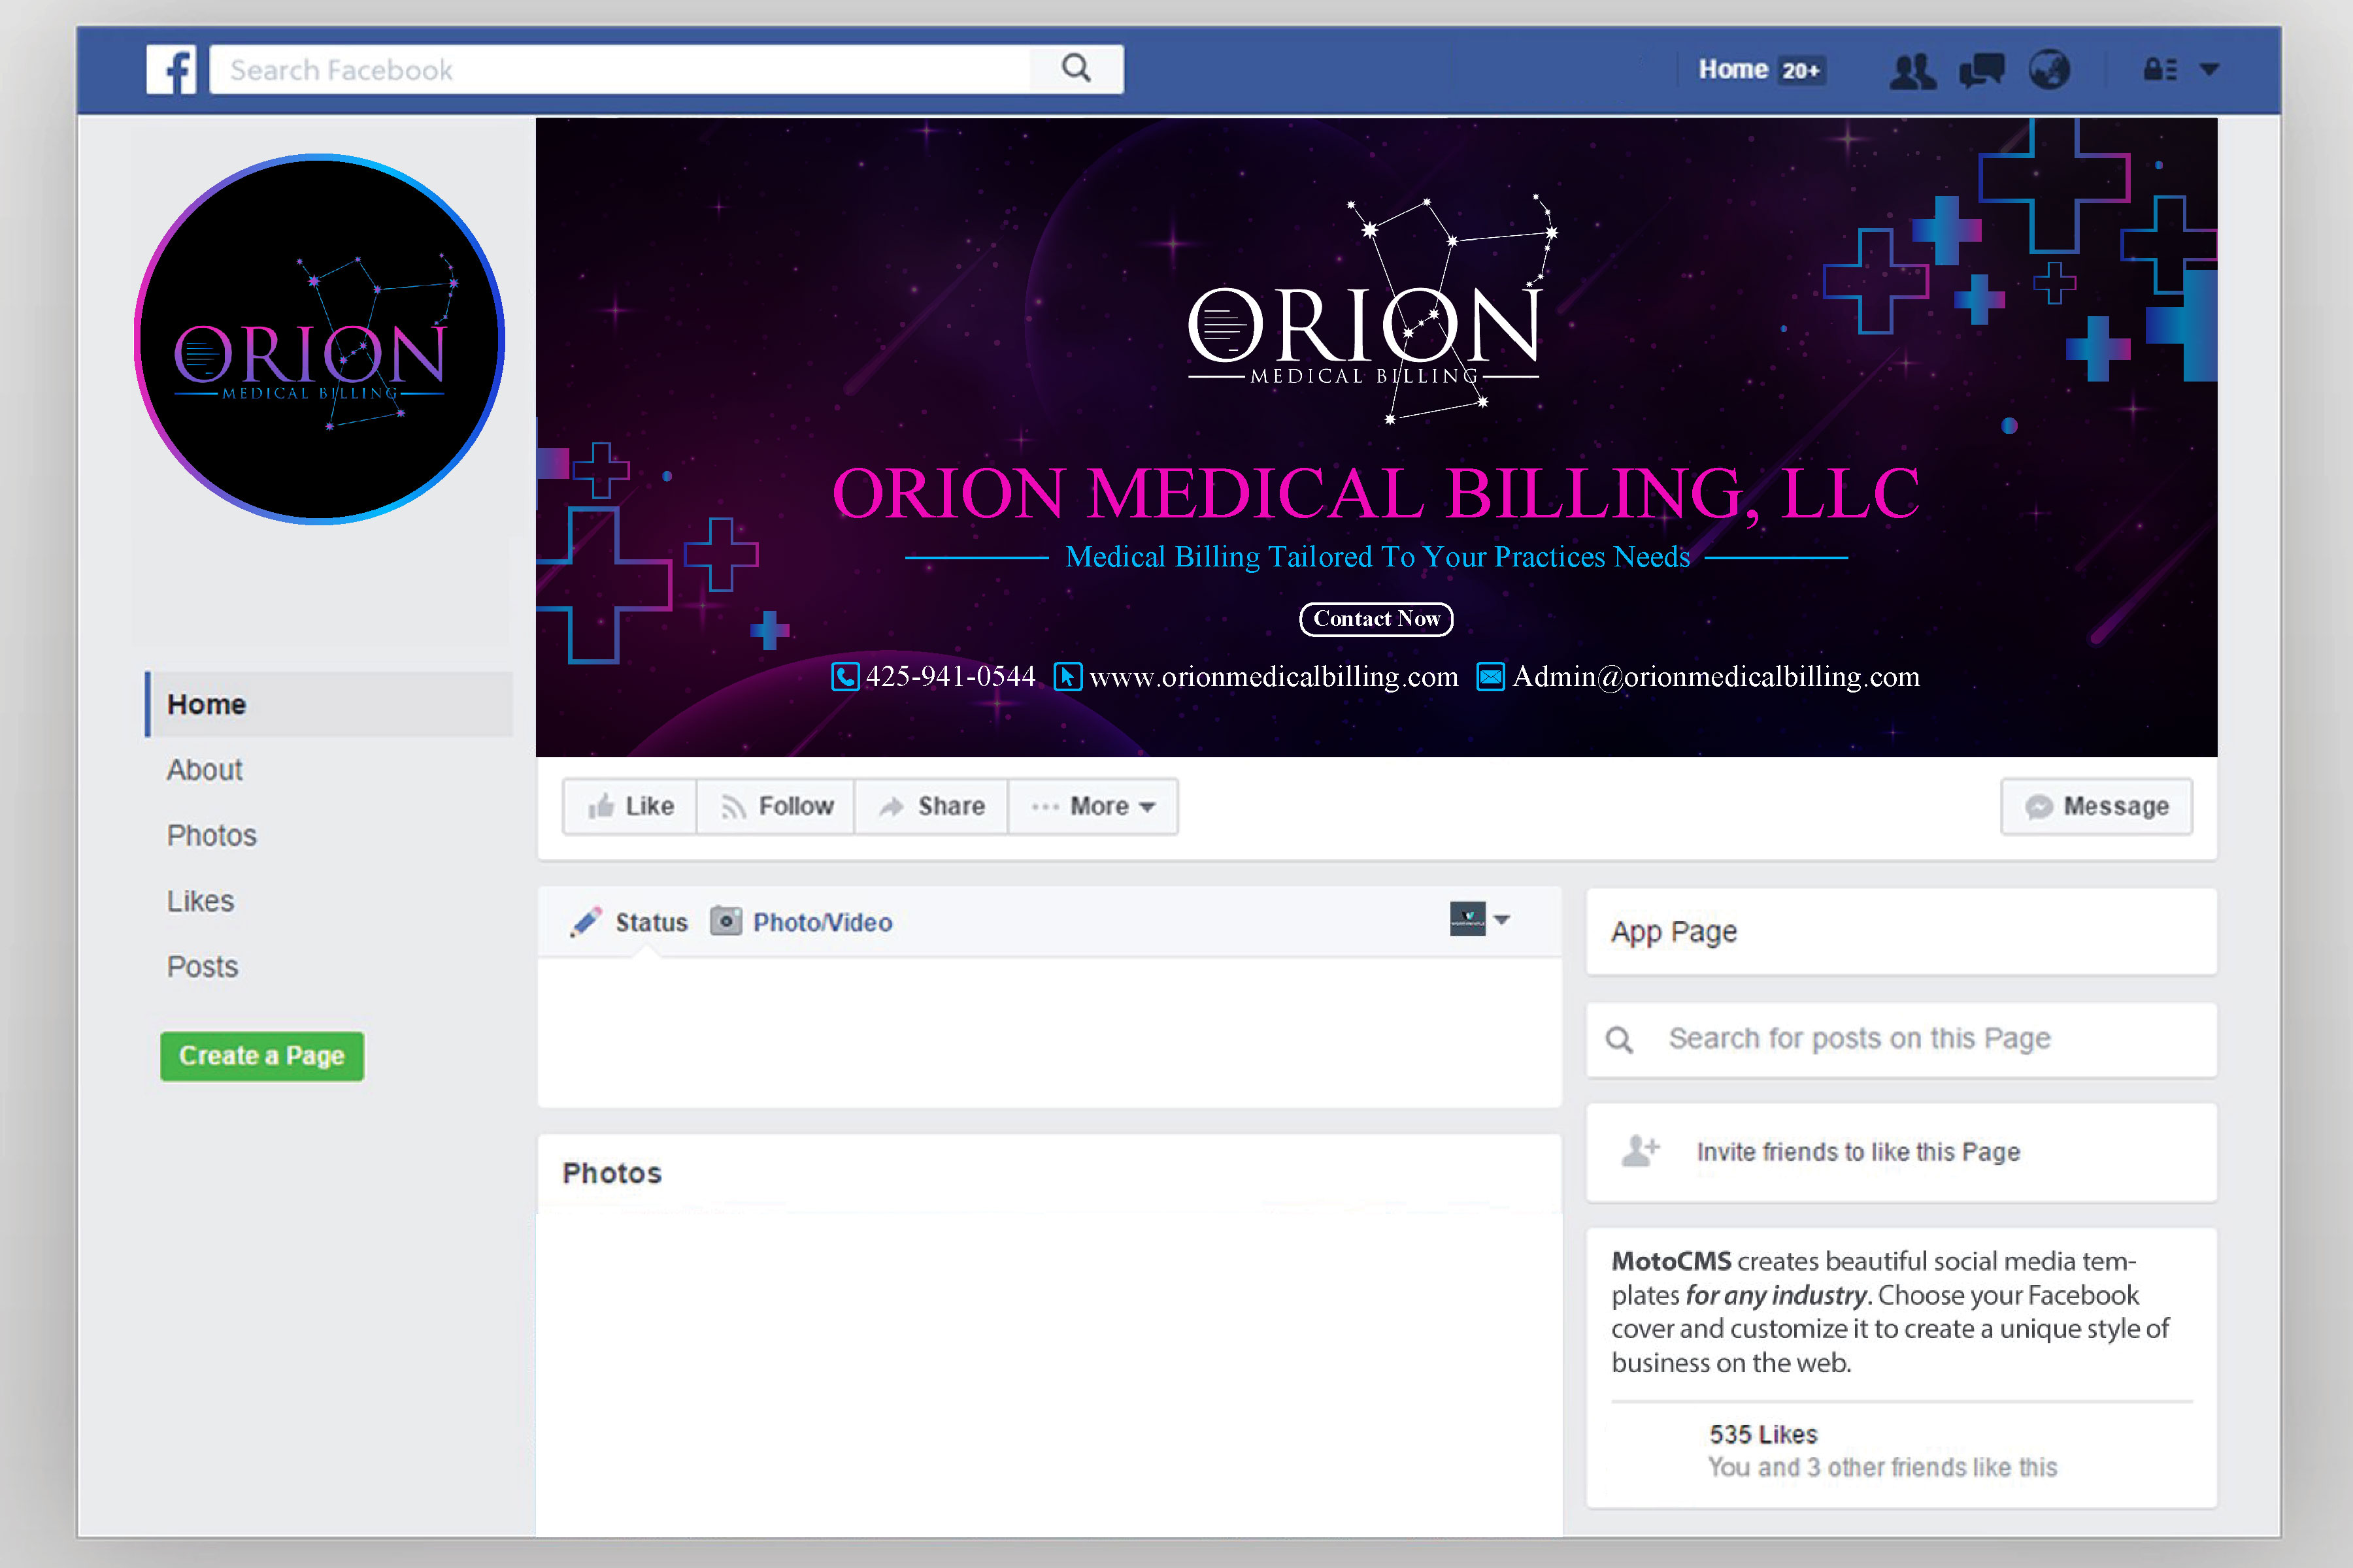Click the website cursor icon on banner
Image resolution: width=2353 pixels, height=1568 pixels.
[x=1067, y=677]
